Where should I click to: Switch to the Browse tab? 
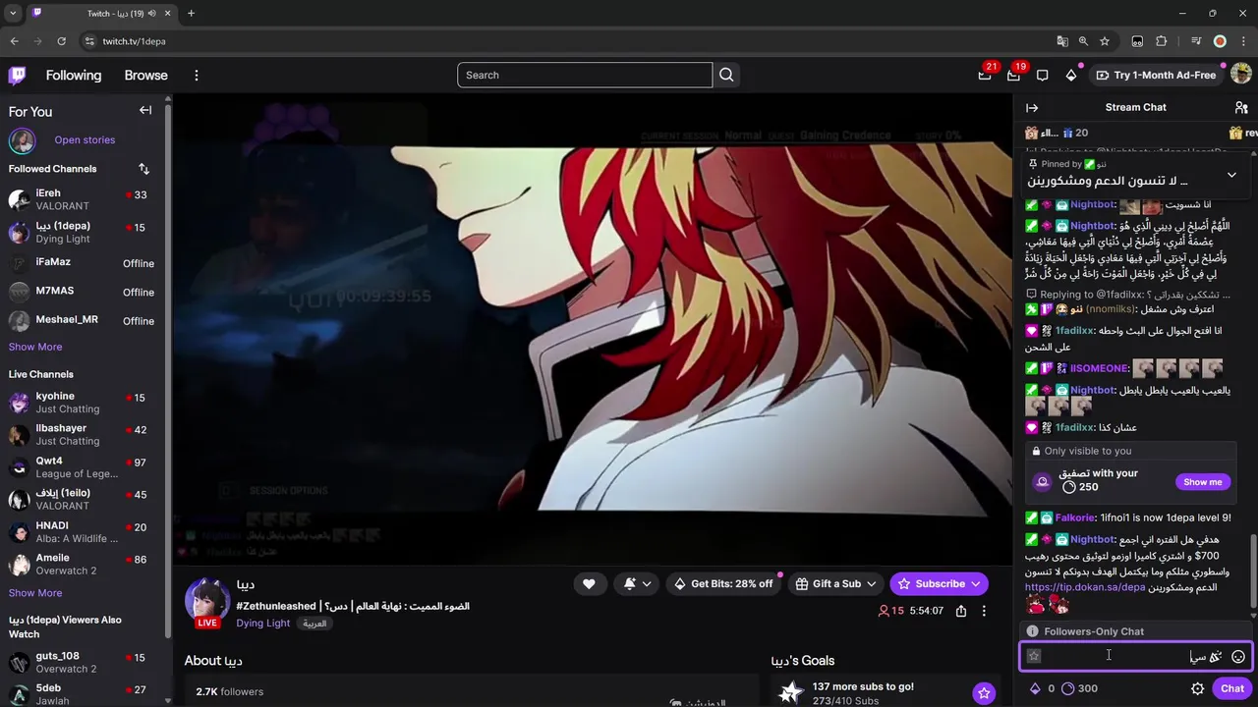[145, 75]
